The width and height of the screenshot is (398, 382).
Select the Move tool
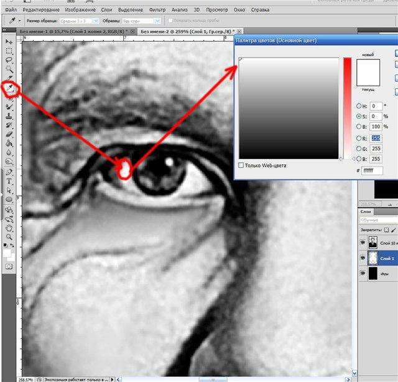tap(9, 41)
